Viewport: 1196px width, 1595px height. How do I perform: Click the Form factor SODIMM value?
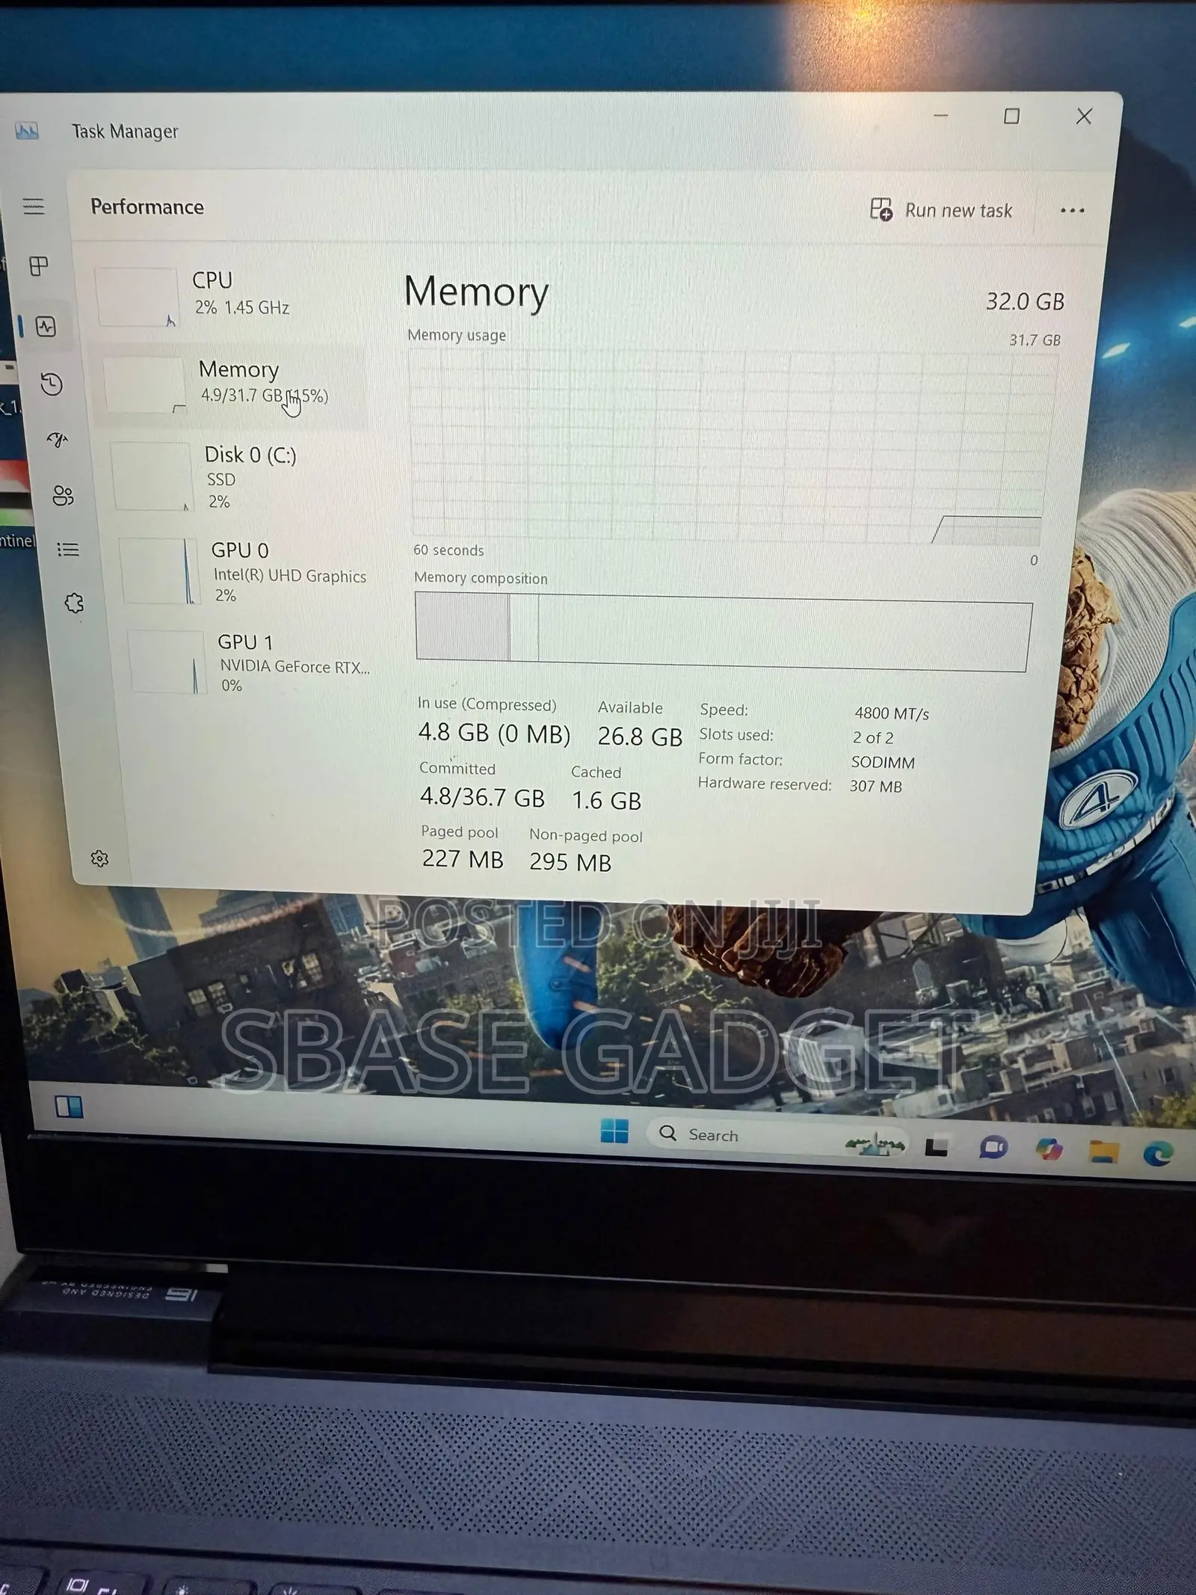pos(883,762)
